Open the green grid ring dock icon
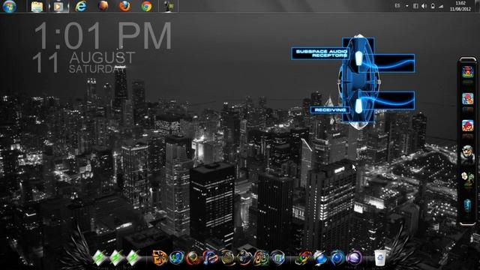Image resolution: width=480 pixels, height=270 pixels. tap(261, 258)
